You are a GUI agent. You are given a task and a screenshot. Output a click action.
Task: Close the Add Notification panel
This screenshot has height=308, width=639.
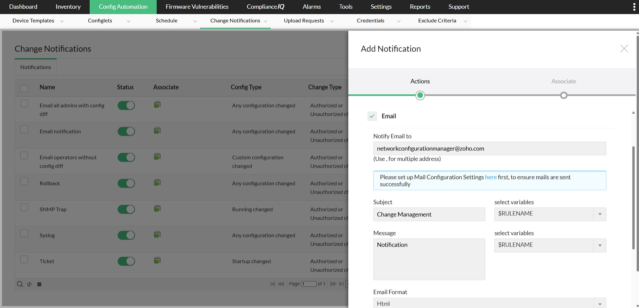[624, 49]
